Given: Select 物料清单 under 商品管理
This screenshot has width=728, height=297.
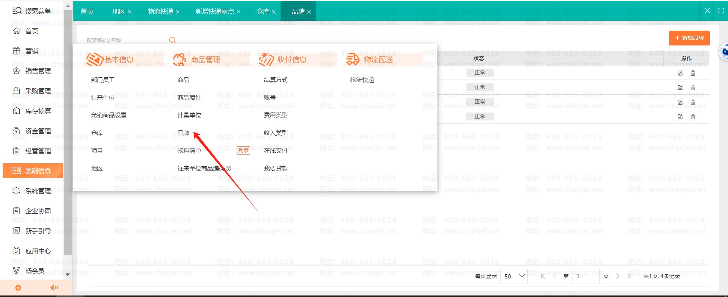Looking at the screenshot, I should pyautogui.click(x=189, y=151).
